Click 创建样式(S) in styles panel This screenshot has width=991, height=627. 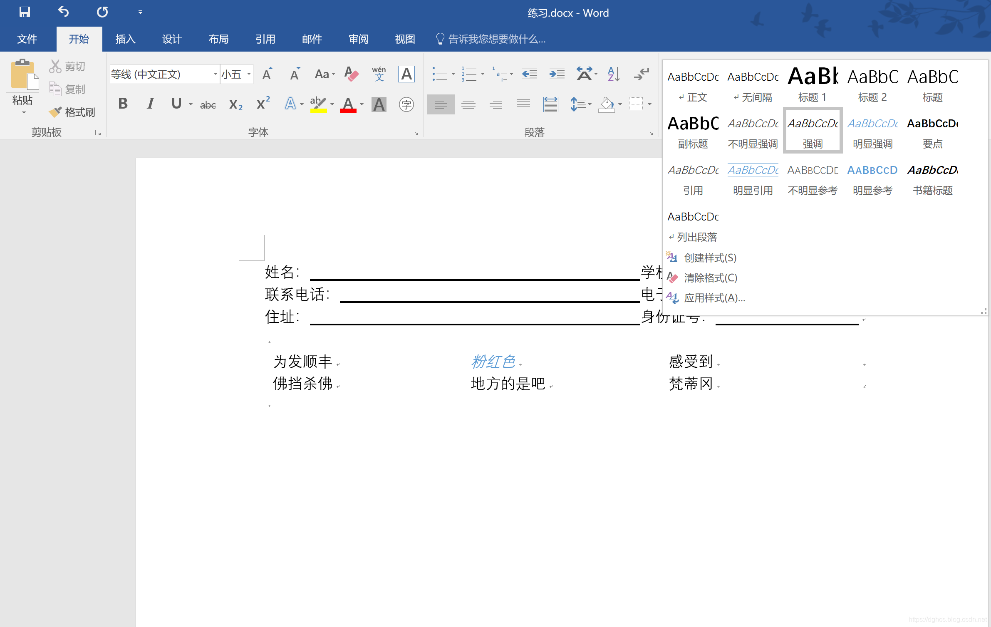click(x=710, y=258)
